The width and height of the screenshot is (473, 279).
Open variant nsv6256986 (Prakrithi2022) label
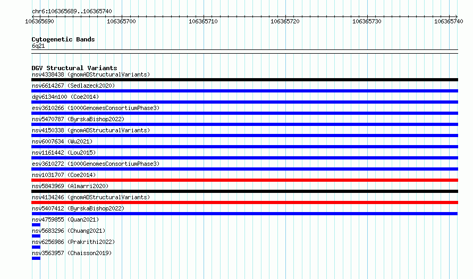73,242
